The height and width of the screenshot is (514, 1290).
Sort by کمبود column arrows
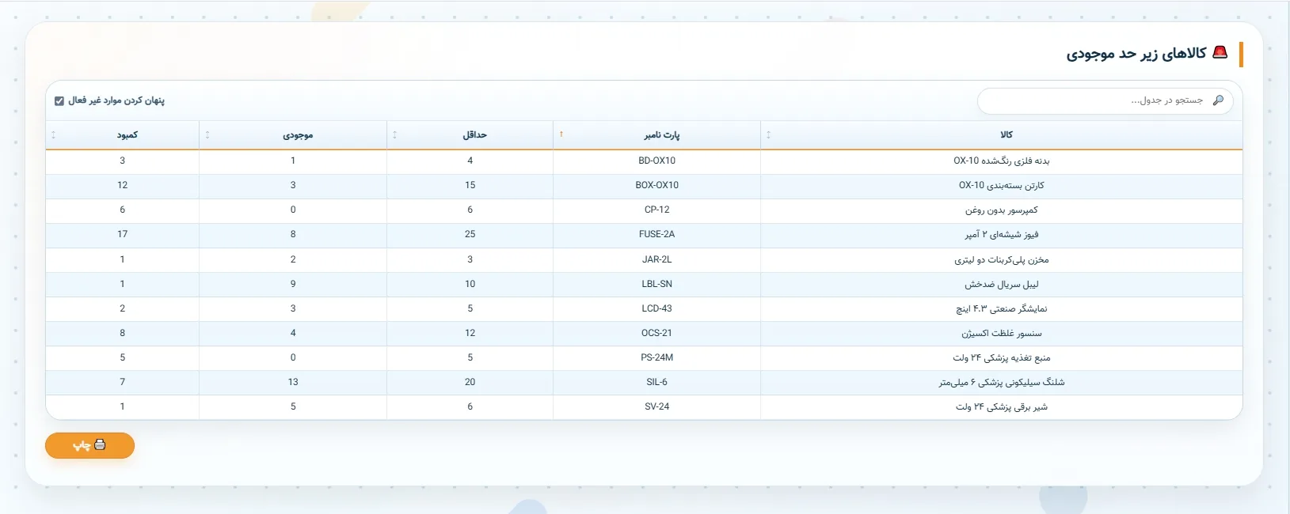(53, 135)
